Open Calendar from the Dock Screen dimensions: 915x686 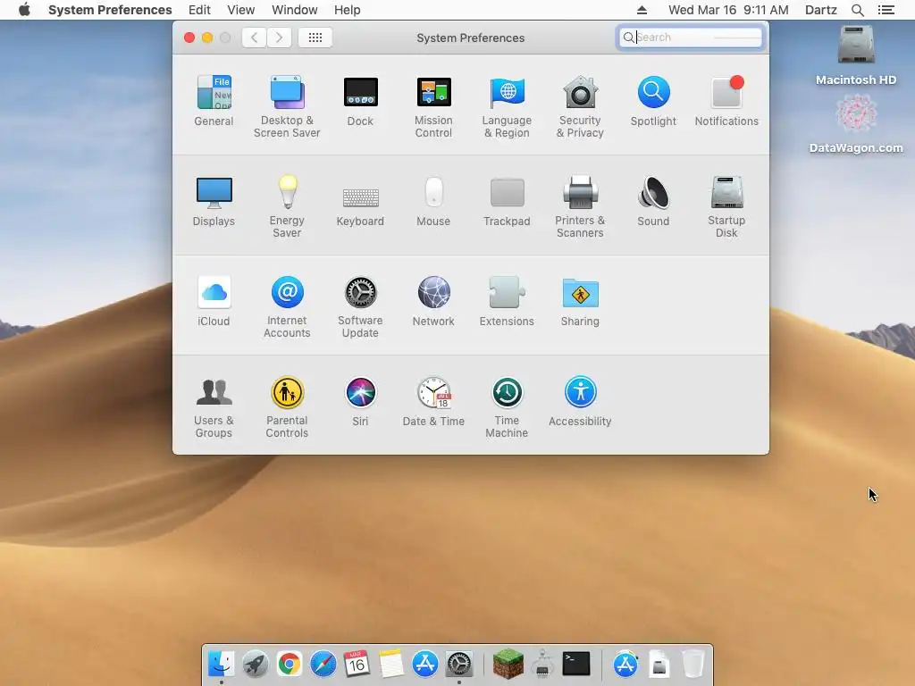[357, 664]
